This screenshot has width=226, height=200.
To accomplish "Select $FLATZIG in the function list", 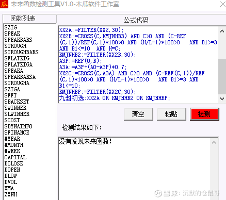I will [x=17, y=58].
